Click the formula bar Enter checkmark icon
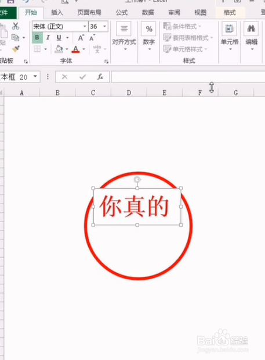The width and height of the screenshot is (265, 360). [x=82, y=77]
